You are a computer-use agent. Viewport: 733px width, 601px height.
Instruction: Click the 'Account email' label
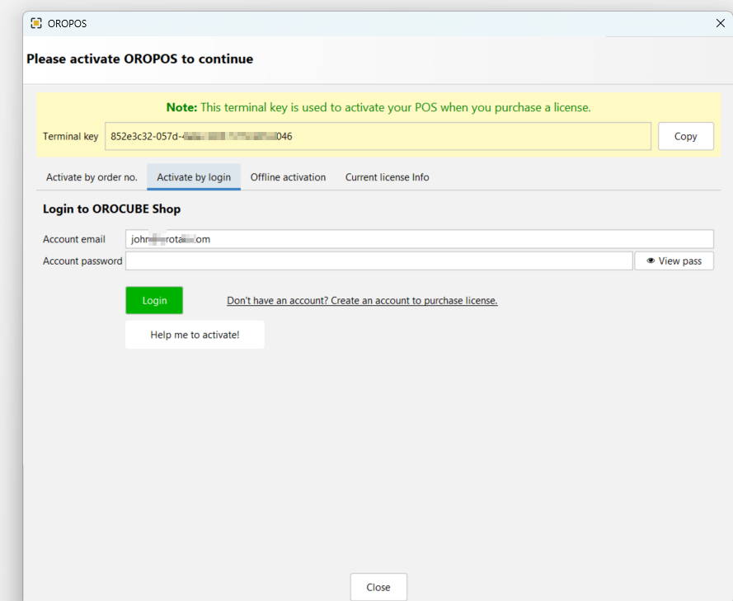click(74, 239)
